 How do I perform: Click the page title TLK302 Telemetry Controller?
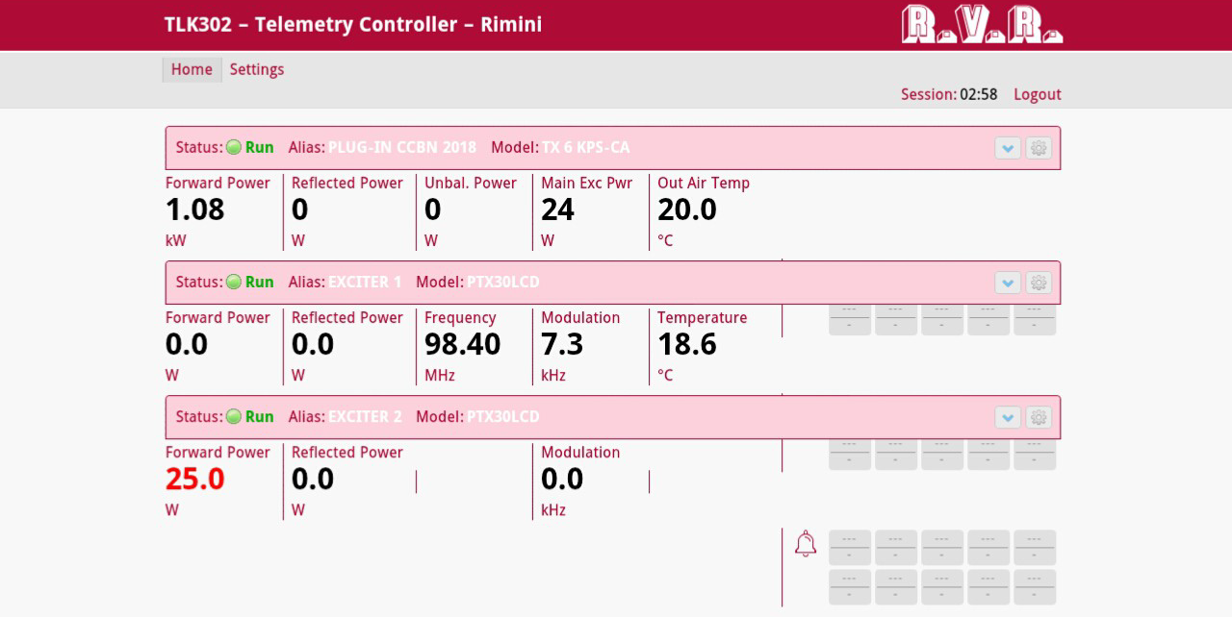353,24
